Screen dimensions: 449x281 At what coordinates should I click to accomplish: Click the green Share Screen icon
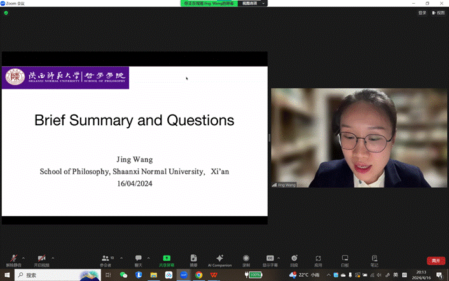[167, 259]
